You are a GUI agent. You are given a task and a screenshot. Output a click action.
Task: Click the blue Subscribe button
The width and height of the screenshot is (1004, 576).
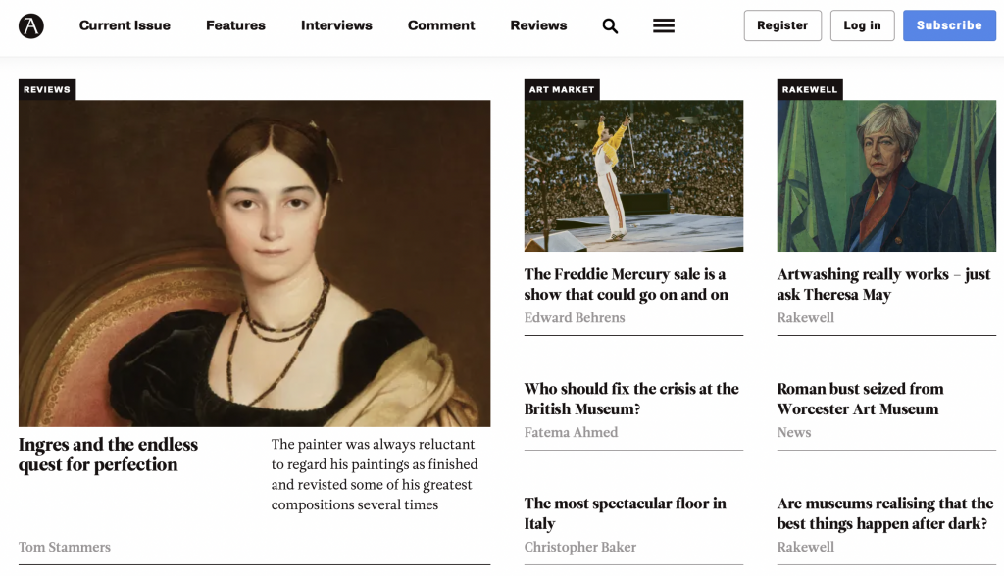pyautogui.click(x=949, y=25)
